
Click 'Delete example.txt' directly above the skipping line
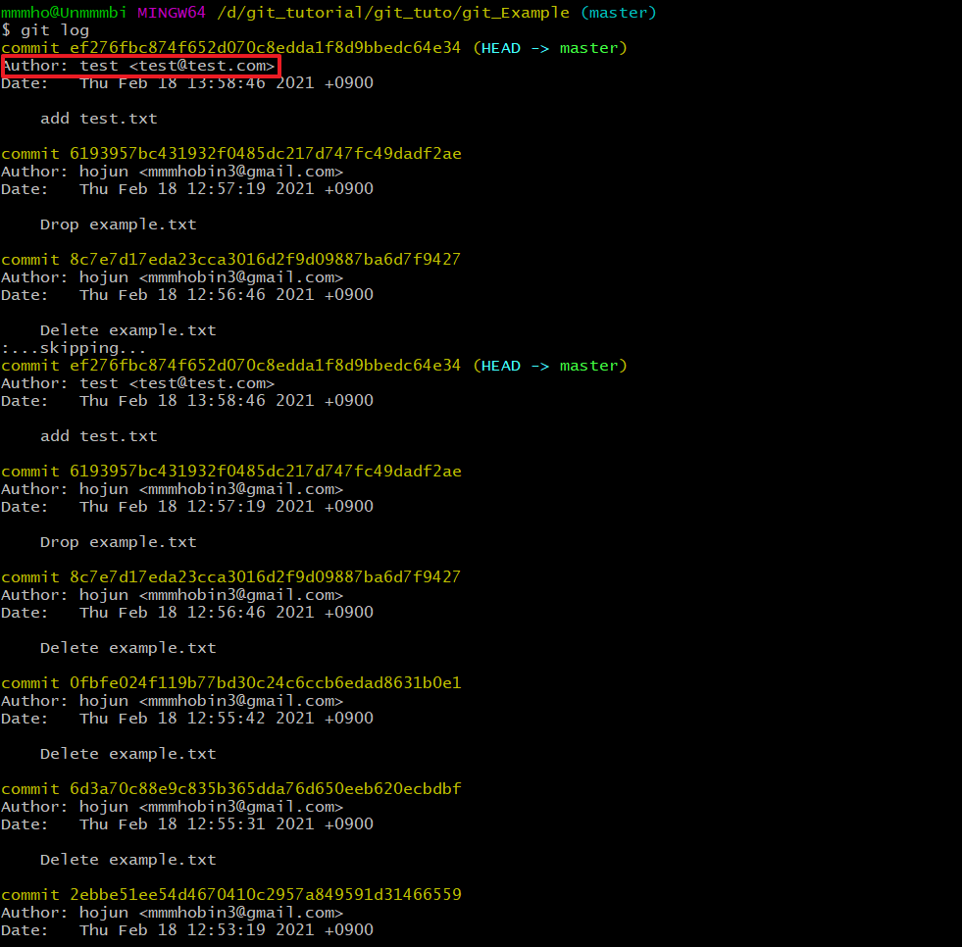tap(128, 330)
